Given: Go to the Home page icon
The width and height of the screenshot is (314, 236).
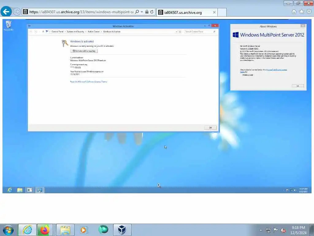Looking at the screenshot, I should click(x=294, y=12).
